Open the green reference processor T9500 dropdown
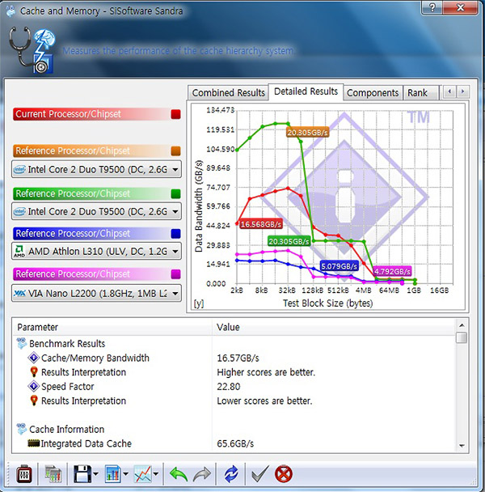Viewport: 485px width, 492px height. [96, 211]
